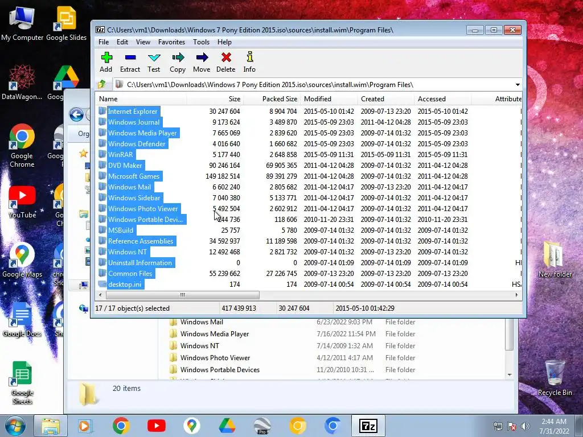Sort by the Size column header
583x437 pixels.
215,99
